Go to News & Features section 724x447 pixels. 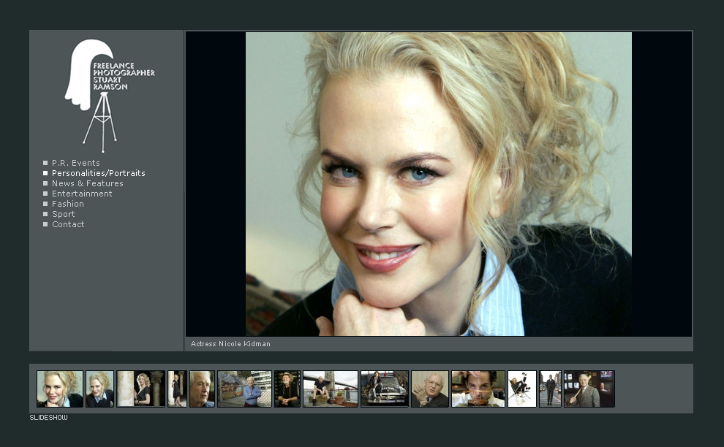tap(87, 183)
